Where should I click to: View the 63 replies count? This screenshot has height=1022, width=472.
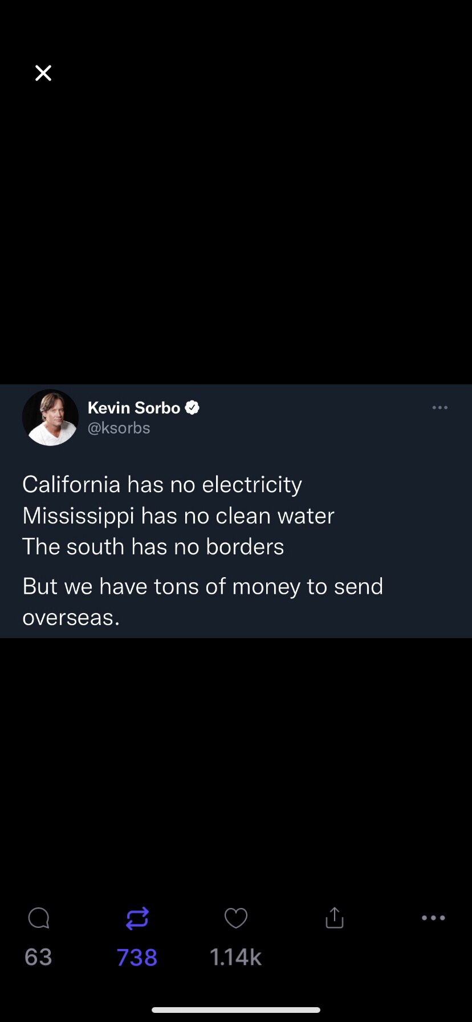point(38,957)
